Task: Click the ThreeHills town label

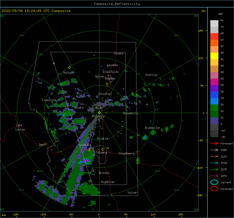Action: pos(131,113)
